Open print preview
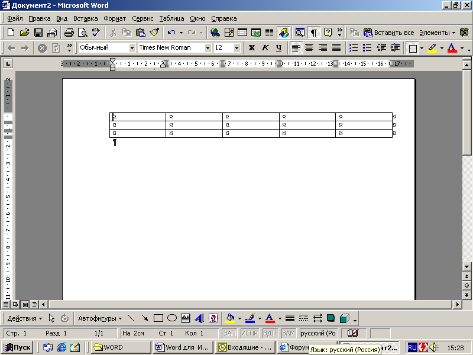The image size is (473, 355). click(x=83, y=33)
